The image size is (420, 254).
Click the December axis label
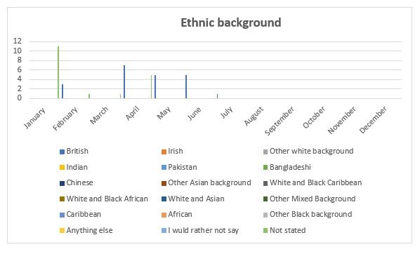373,120
